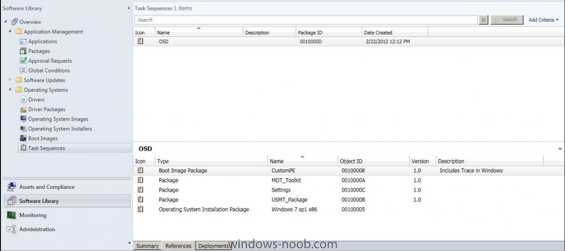
Task: Collapse the OSD details pane chevron
Action: click(x=560, y=149)
